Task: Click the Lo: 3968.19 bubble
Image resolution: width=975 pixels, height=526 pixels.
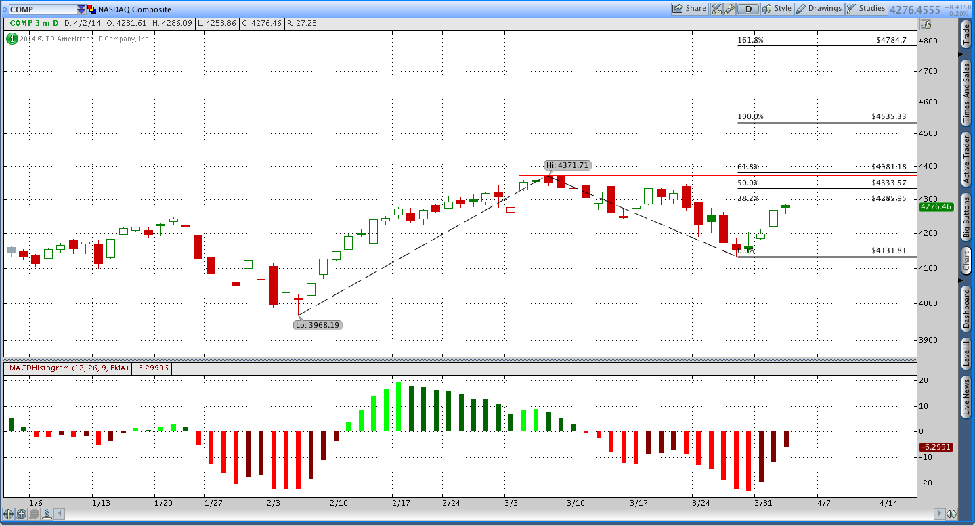Action: point(317,325)
